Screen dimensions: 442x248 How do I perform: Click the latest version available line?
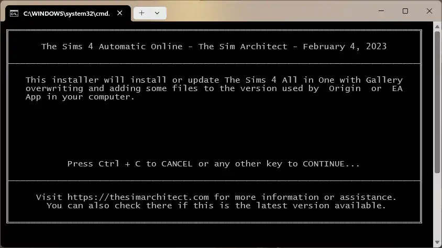216,206
